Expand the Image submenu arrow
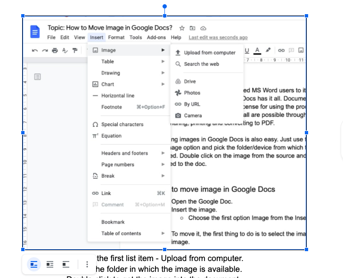 [163, 50]
